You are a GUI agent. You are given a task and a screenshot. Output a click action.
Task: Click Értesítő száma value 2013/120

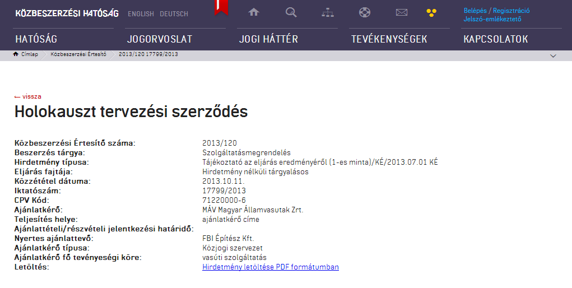pyautogui.click(x=219, y=143)
